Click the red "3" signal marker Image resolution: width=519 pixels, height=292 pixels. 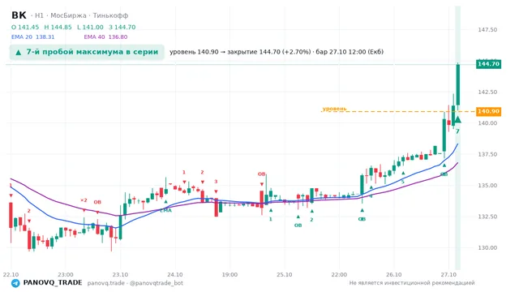(x=216, y=182)
